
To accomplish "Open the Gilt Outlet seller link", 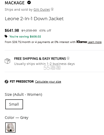I will [x=42, y=10].
